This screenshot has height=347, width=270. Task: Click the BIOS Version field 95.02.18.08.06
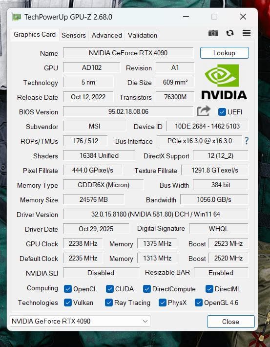[128, 111]
